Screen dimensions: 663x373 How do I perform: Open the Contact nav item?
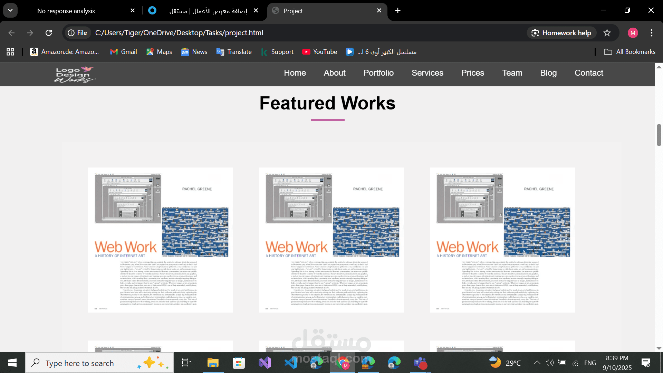coord(589,73)
